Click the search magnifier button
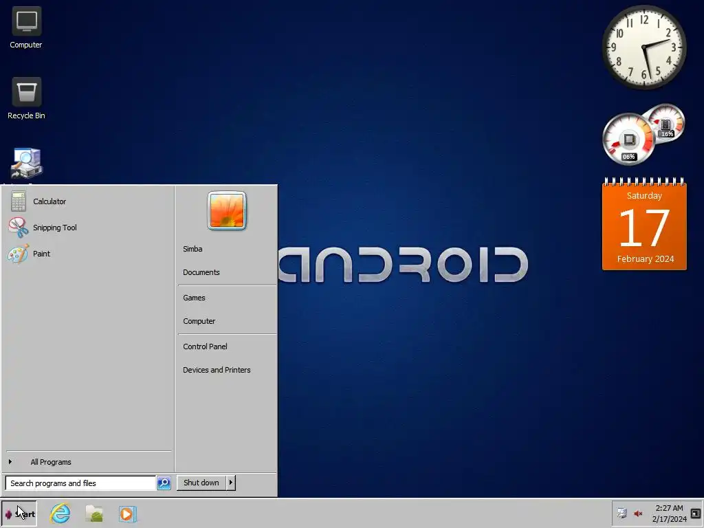The height and width of the screenshot is (528, 704). point(164,483)
